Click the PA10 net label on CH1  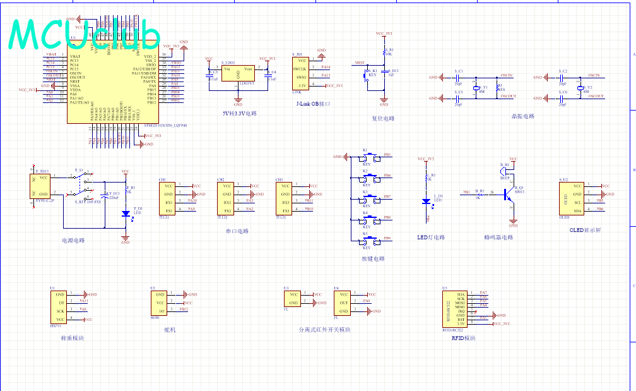[192, 201]
